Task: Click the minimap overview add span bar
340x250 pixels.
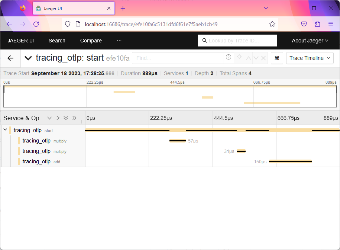Action: point(272,103)
